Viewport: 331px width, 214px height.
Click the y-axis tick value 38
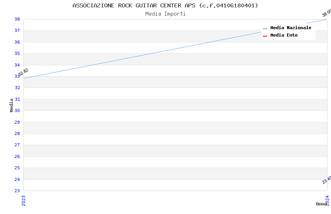pyautogui.click(x=17, y=19)
